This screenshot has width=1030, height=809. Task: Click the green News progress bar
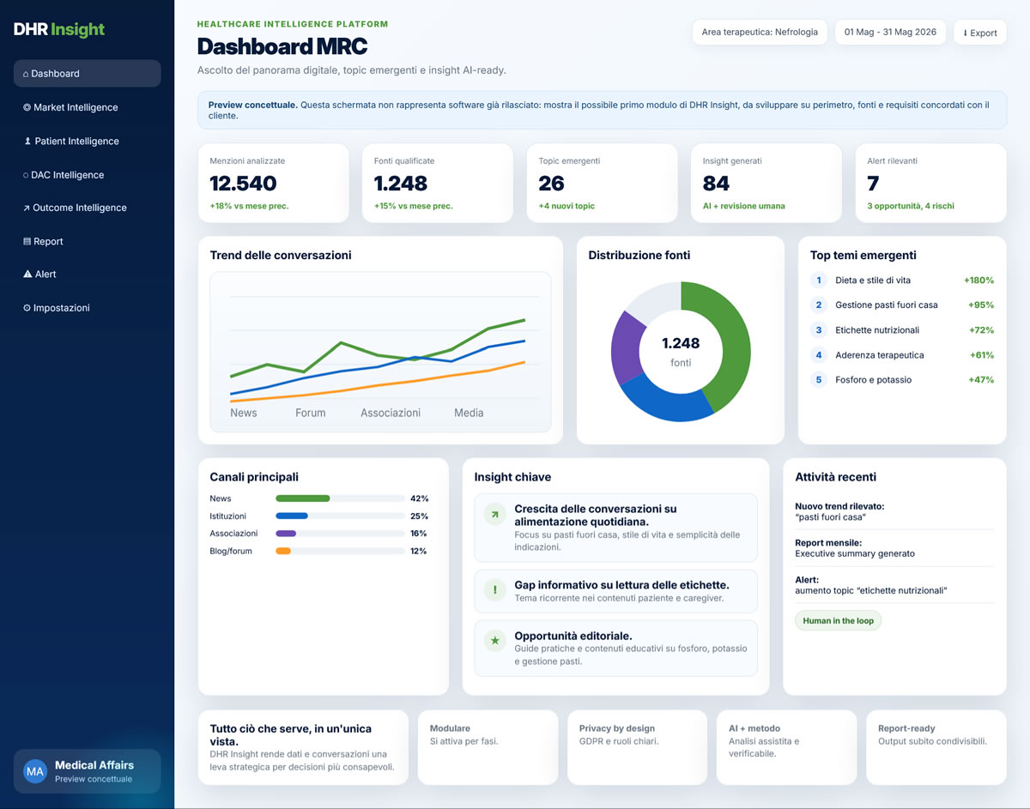coord(302,498)
